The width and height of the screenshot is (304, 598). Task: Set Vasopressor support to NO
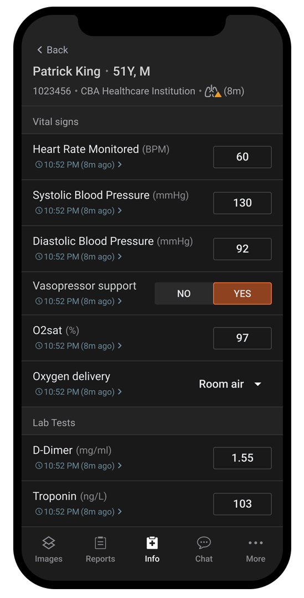click(184, 293)
